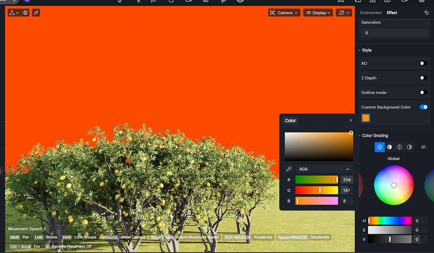Screen dimensions: 434x253
Task: Select the second color grading mode icon
Action: 390,147
